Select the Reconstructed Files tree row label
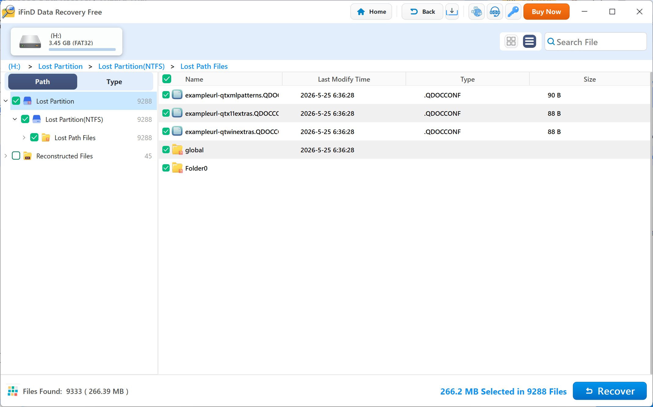Screen dimensions: 653x407 64,156
